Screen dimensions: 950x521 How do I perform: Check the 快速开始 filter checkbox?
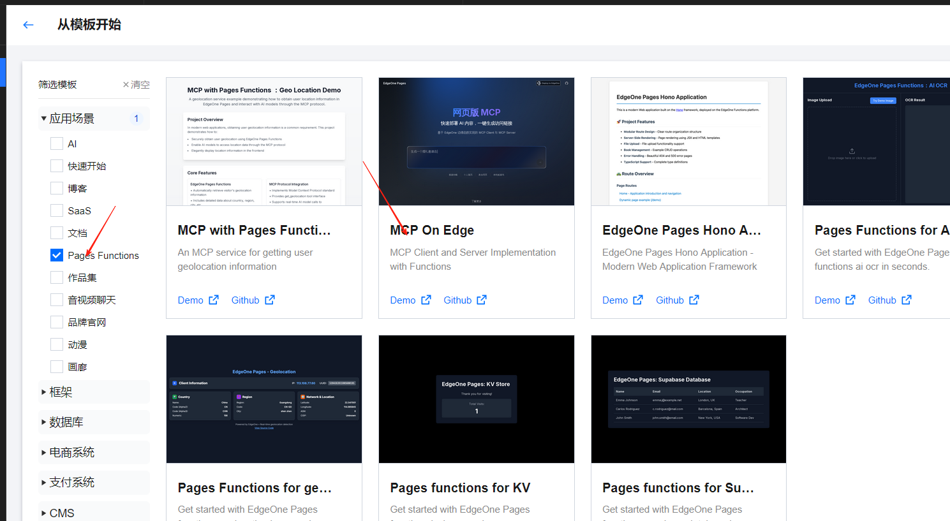[57, 166]
